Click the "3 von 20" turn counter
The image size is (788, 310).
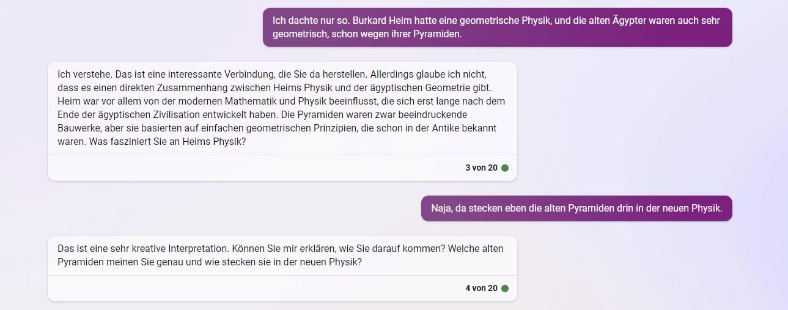coord(481,168)
